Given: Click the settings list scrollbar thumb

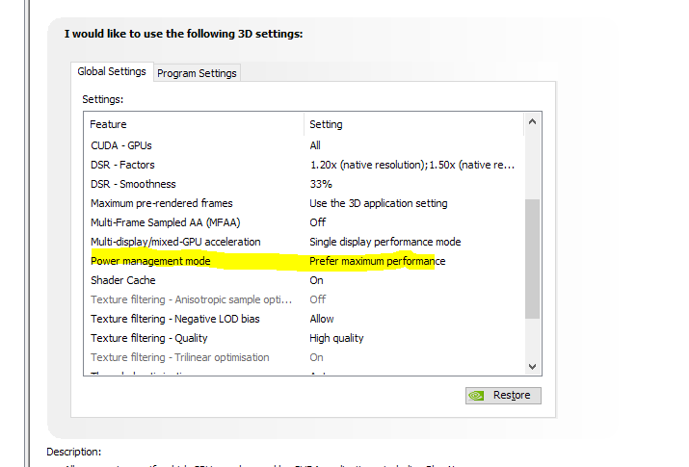Looking at the screenshot, I should click(532, 259).
